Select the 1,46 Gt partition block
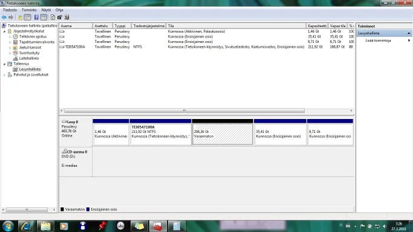The width and height of the screenshot is (413, 232). pos(111,132)
